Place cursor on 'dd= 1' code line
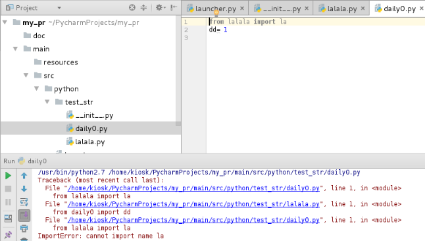This screenshot has width=425, height=241. pos(218,30)
